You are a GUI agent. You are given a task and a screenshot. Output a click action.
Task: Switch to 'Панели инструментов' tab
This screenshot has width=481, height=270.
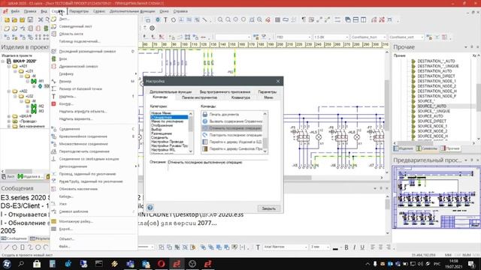pyautogui.click(x=199, y=97)
